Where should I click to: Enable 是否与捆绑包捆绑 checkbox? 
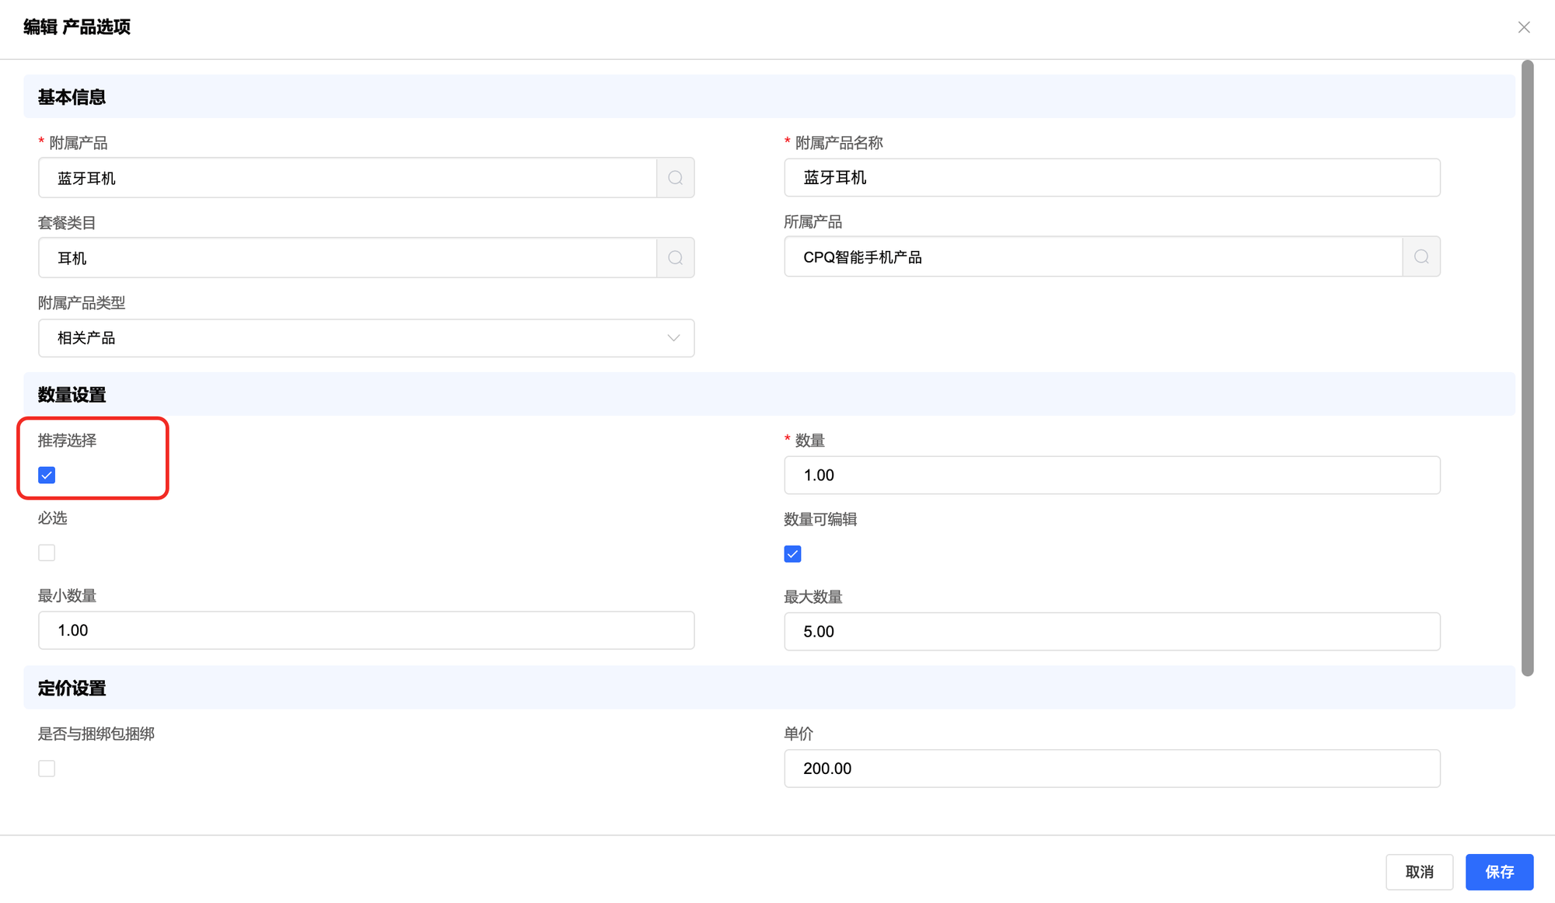click(47, 769)
